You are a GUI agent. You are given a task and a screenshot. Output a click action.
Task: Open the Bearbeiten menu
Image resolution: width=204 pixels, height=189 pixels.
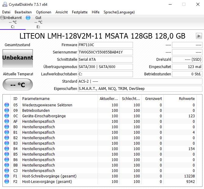tap(23, 12)
